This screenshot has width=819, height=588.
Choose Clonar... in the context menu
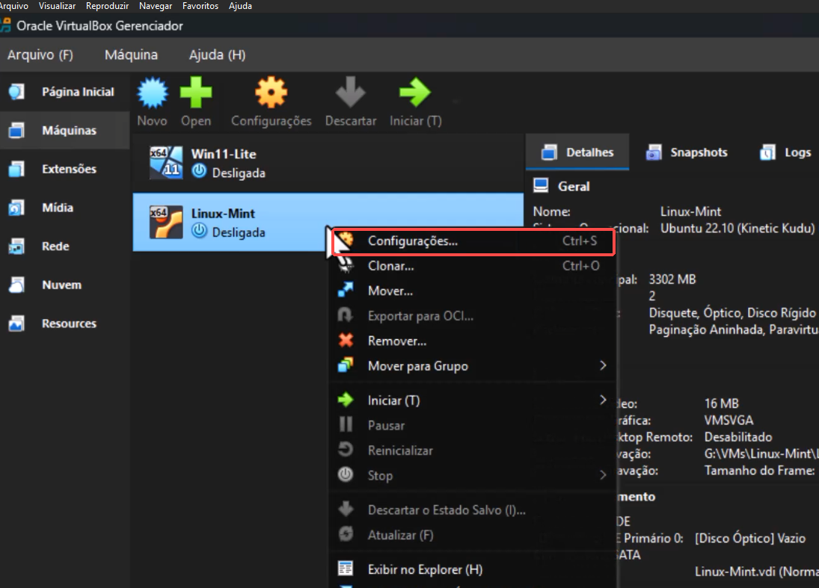[473, 266]
